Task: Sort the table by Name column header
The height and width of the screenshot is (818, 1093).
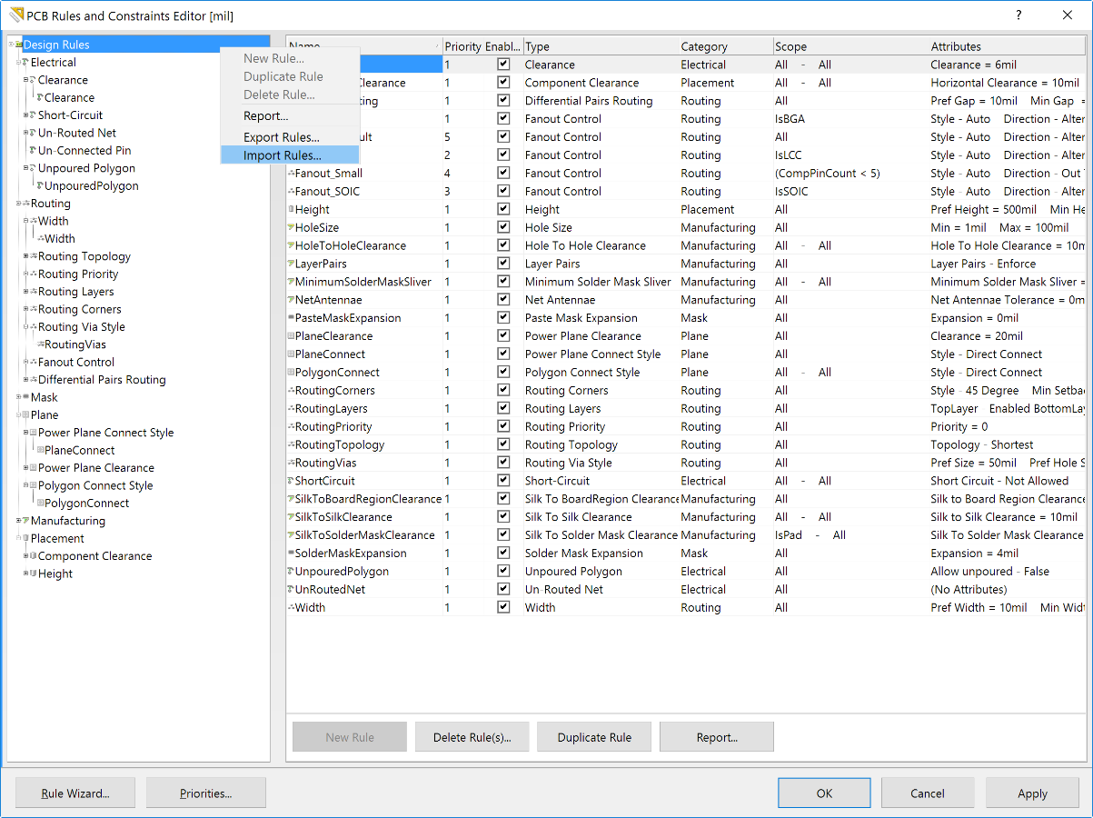Action: 364,46
